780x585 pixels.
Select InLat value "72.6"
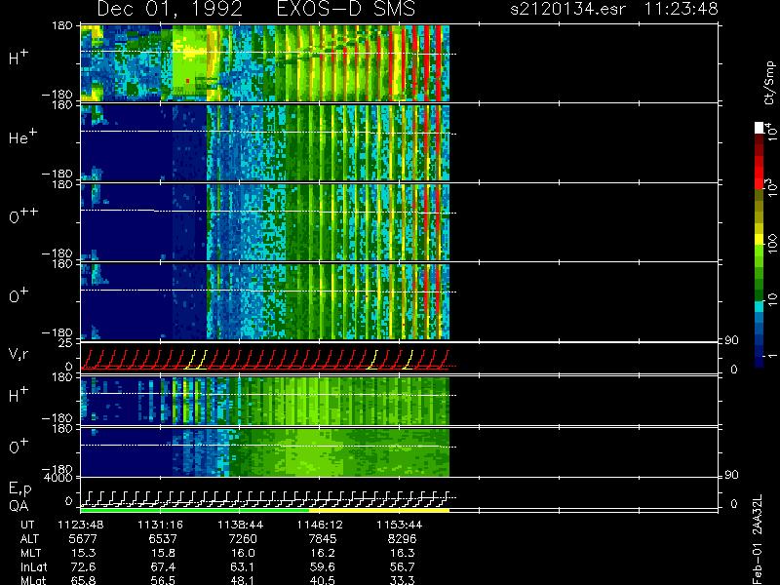tap(83, 566)
